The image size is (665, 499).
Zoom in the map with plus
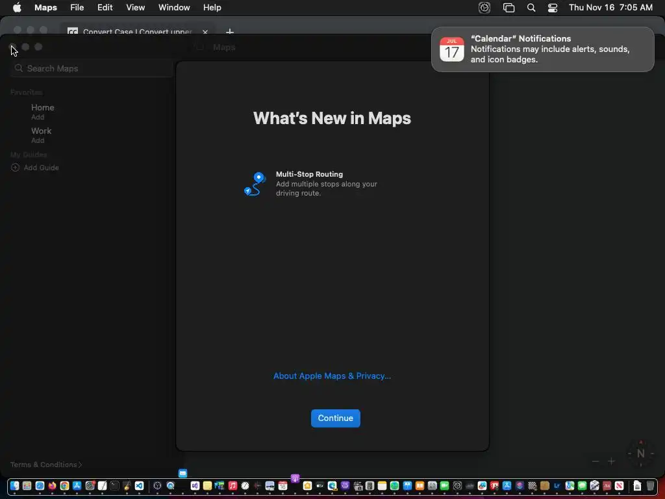click(x=611, y=461)
